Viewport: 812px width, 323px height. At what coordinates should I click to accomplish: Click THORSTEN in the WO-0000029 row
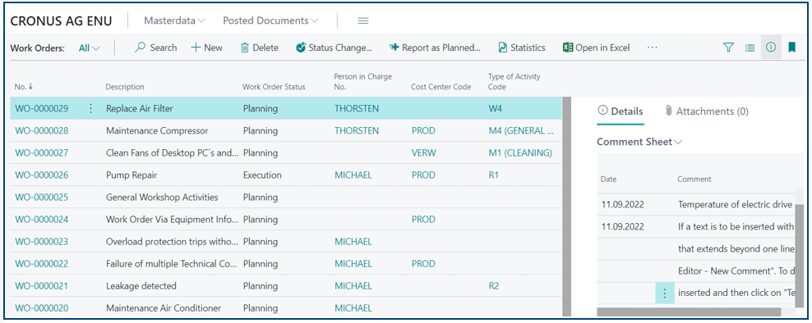[x=357, y=108]
